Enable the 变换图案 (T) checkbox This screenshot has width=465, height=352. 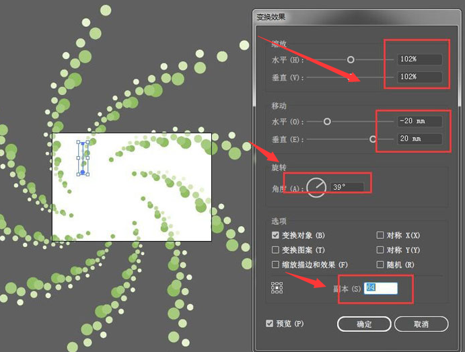275,250
